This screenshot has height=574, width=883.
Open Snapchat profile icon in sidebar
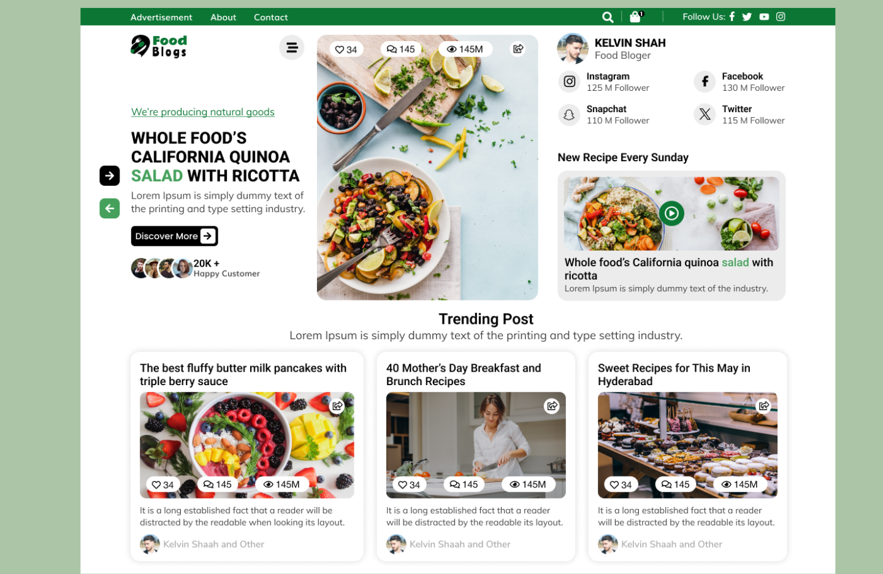pyautogui.click(x=569, y=115)
